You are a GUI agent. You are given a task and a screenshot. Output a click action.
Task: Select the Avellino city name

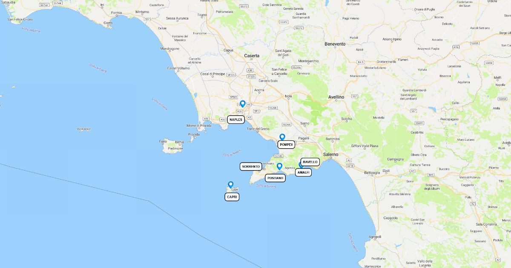pos(336,97)
